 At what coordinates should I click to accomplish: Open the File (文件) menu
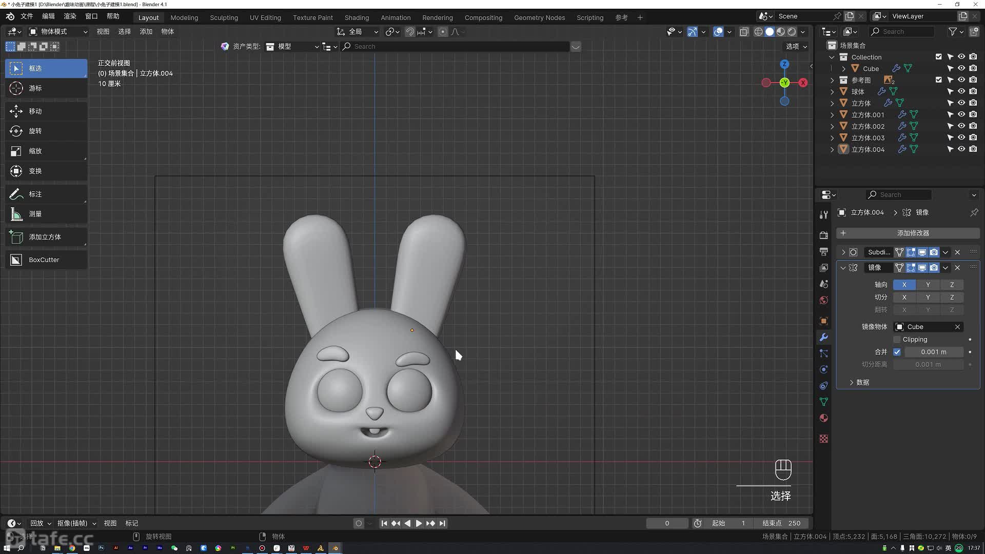27,16
